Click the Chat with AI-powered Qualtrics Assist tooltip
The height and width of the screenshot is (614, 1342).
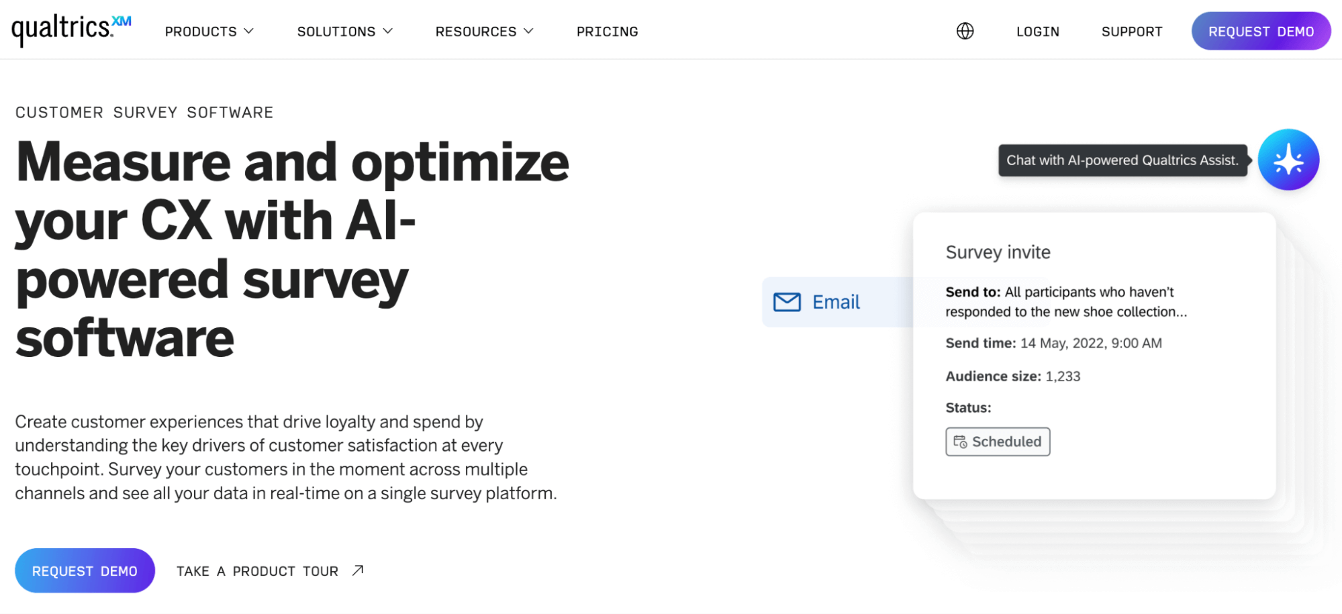pyautogui.click(x=1122, y=160)
